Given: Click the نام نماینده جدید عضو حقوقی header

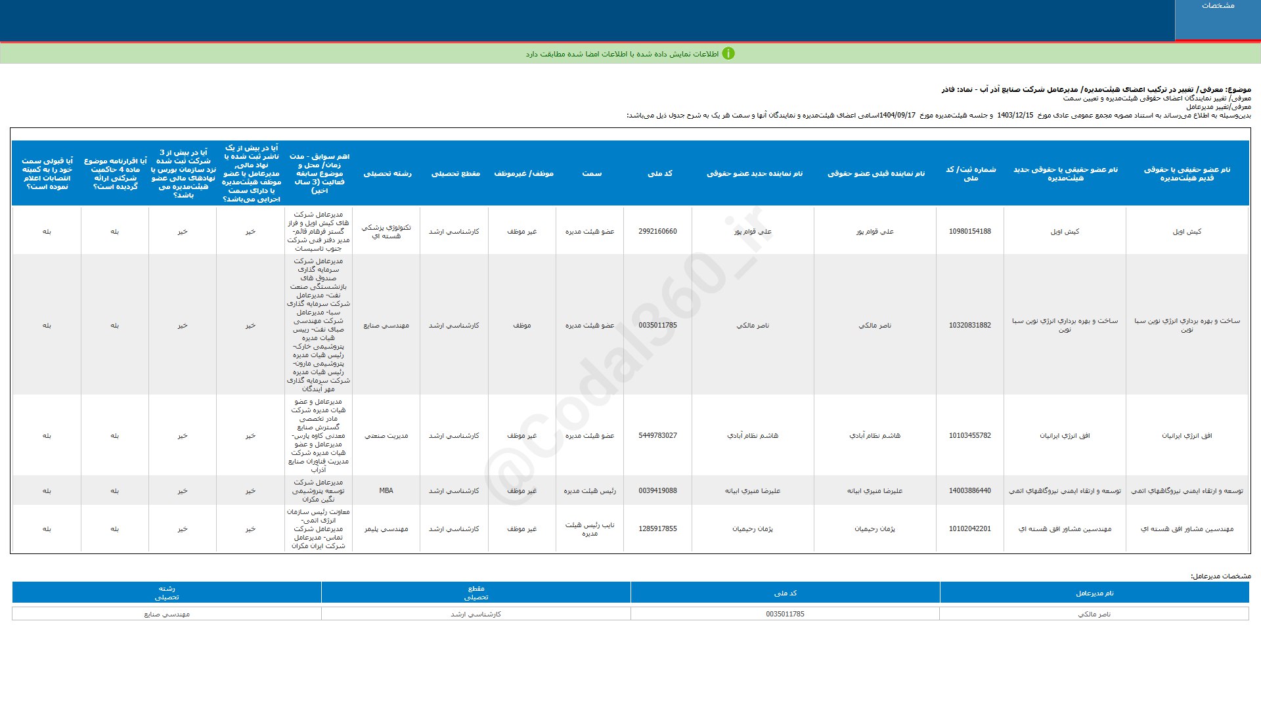Looking at the screenshot, I should pos(754,173).
